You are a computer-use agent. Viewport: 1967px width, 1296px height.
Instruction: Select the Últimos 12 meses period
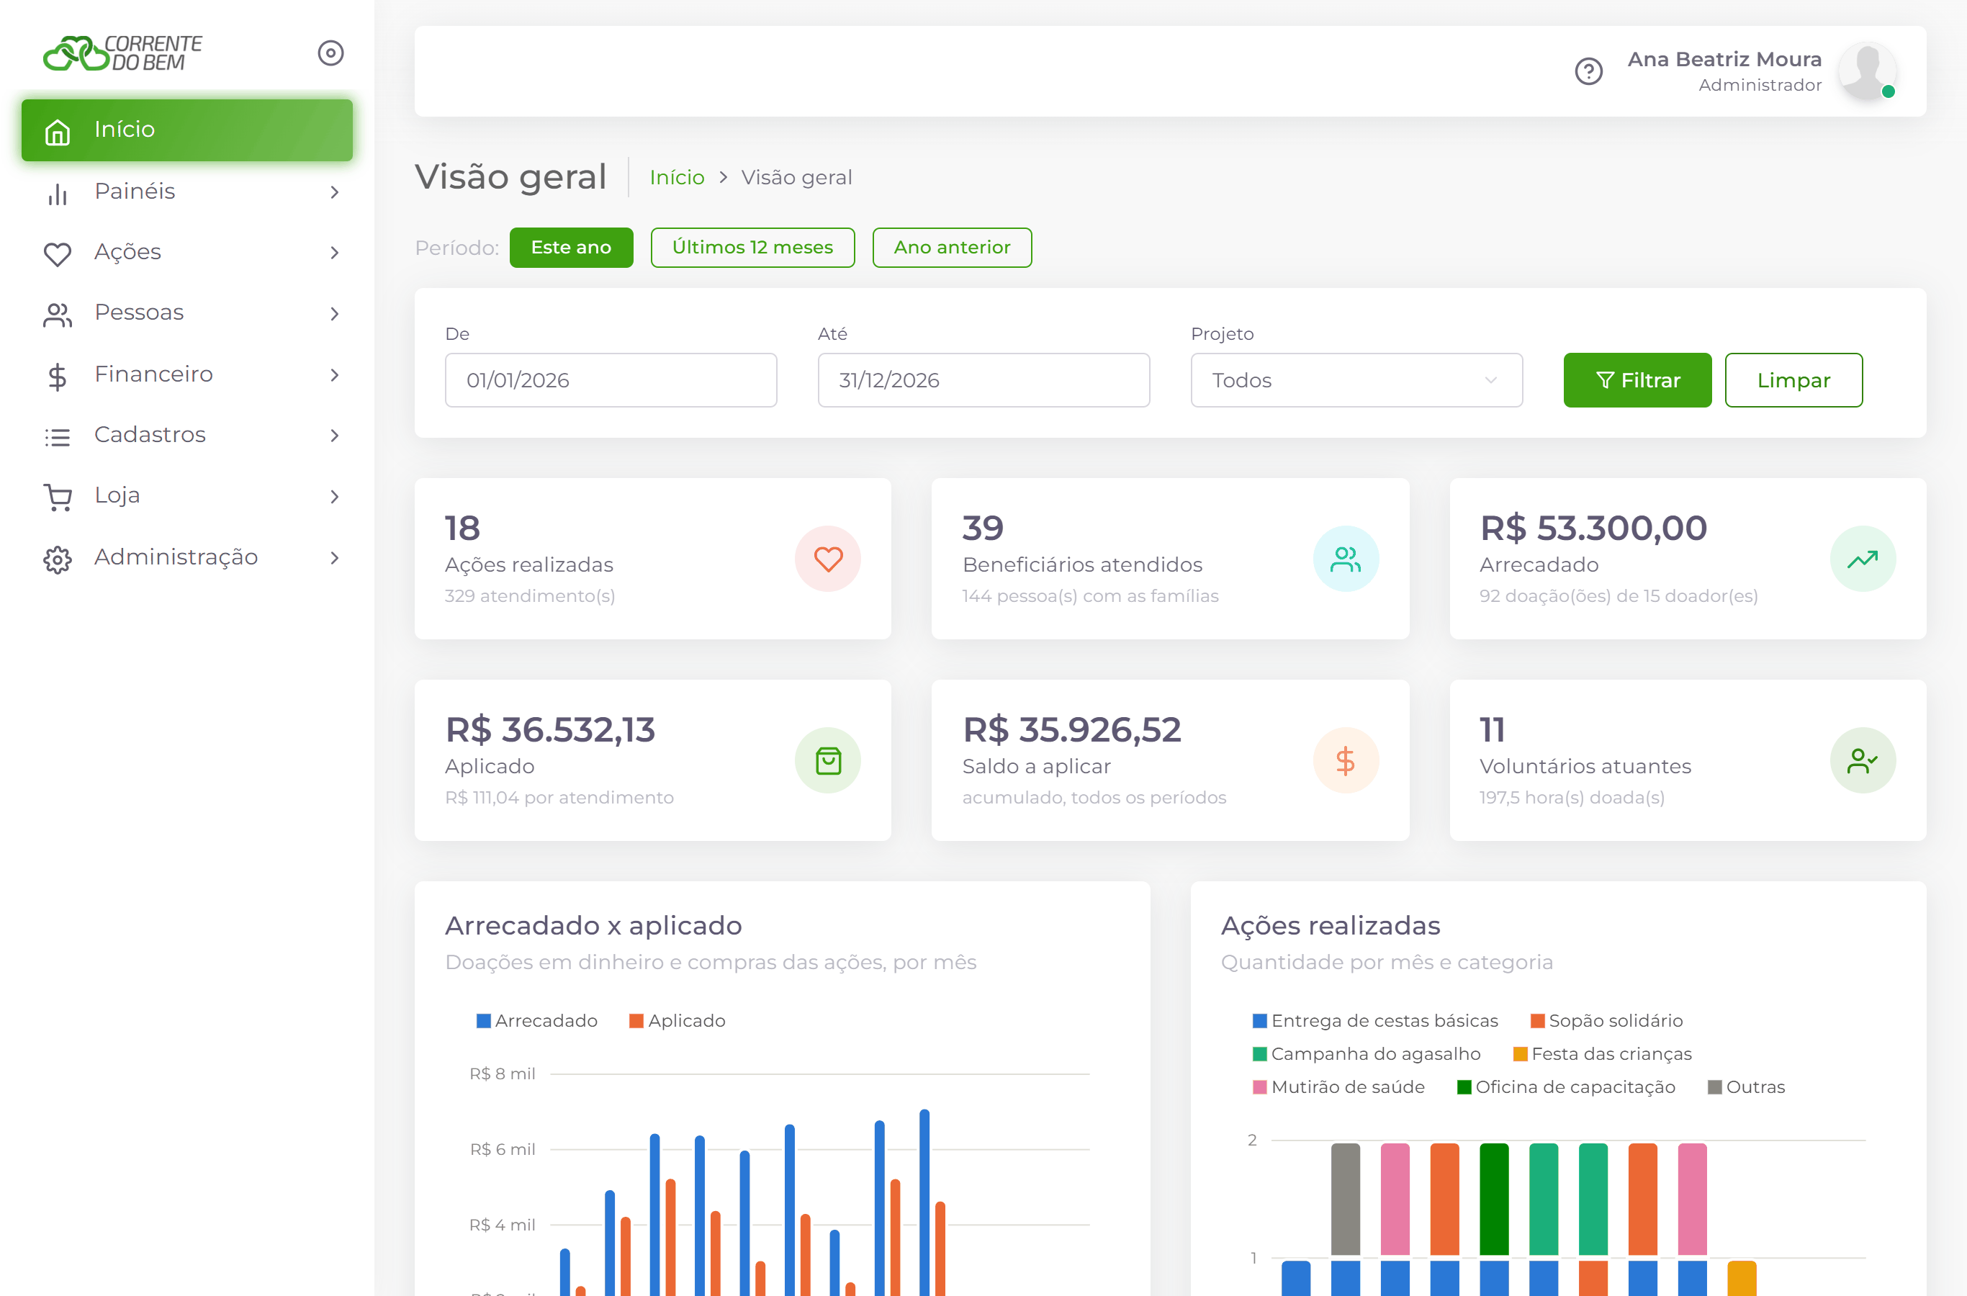point(752,247)
